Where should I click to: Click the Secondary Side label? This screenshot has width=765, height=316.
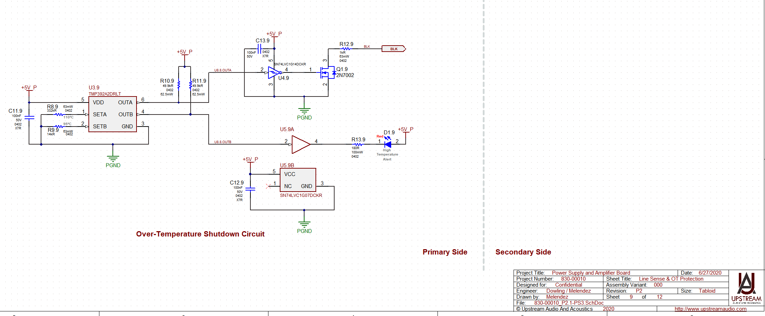coord(523,252)
